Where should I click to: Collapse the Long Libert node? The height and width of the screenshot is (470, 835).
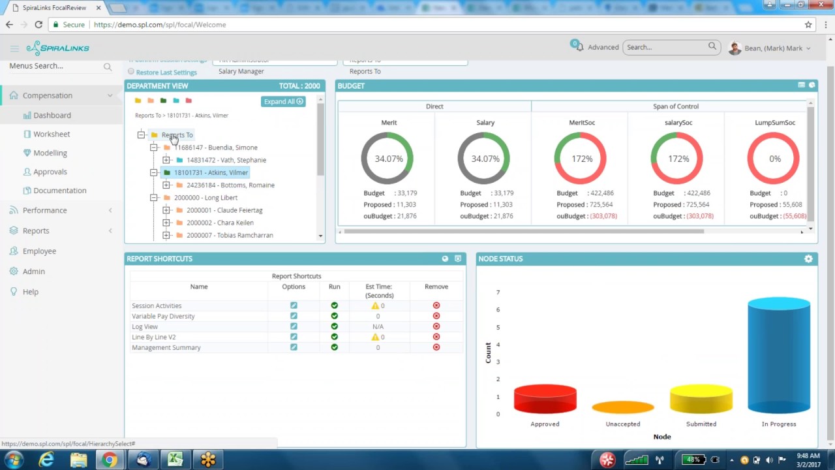coord(154,198)
